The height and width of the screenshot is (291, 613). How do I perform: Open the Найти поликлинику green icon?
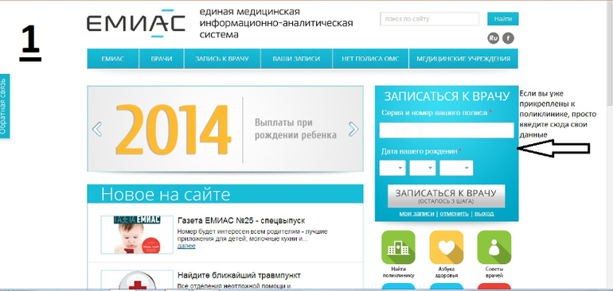click(398, 247)
